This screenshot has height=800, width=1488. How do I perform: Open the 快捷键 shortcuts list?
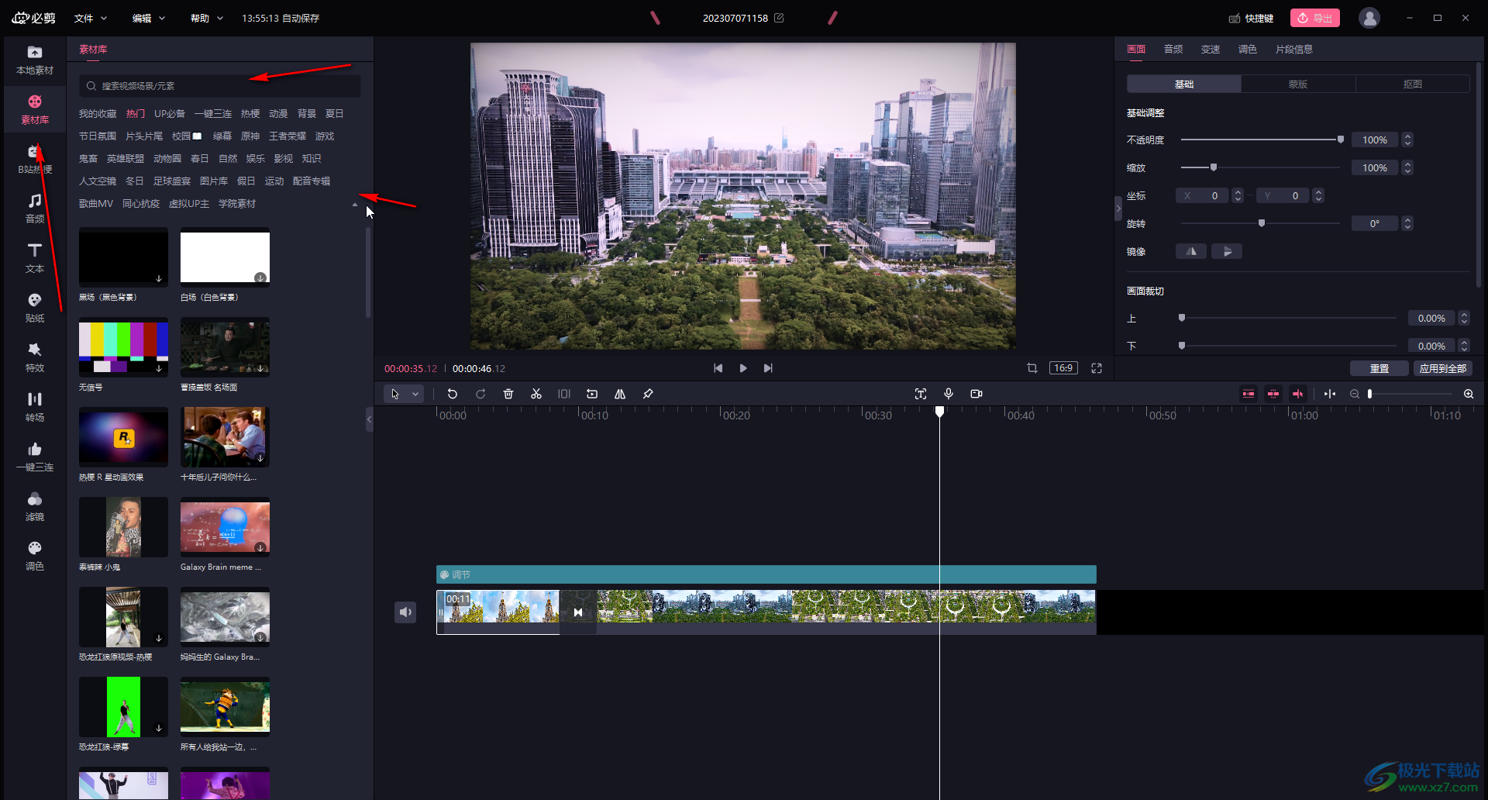[1251, 18]
